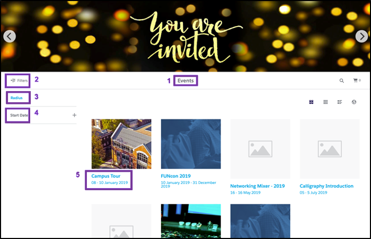Open Networking Mixer - 2019 event
This screenshot has width=371, height=239.
258,187
